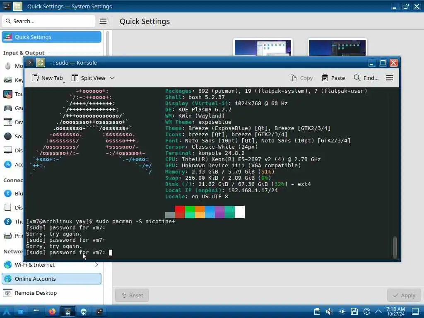424x318 pixels.
Task: Click the volume tray icon
Action: point(329,311)
